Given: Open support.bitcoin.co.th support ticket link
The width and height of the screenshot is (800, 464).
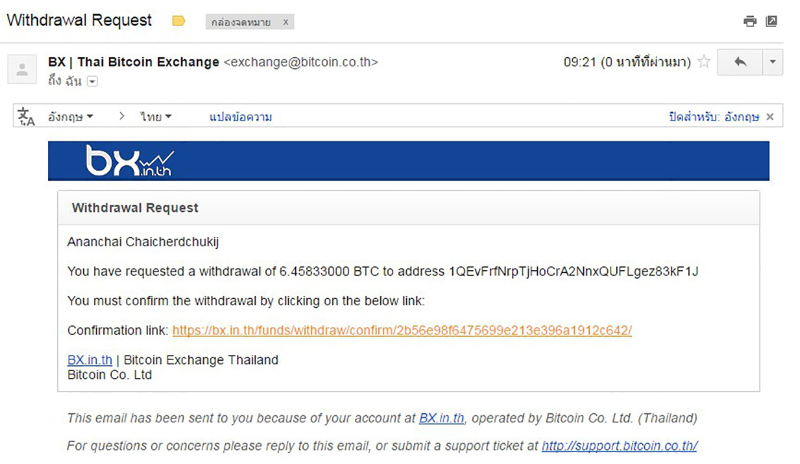Looking at the screenshot, I should point(619,446).
